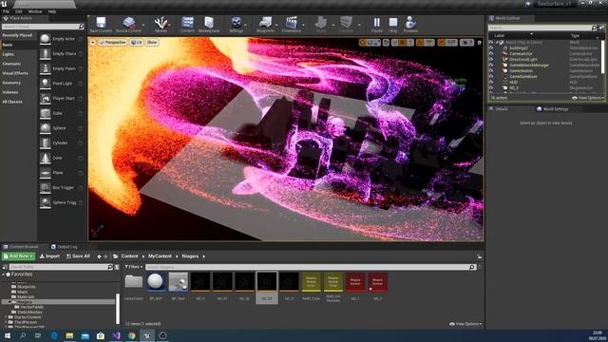
Task: Open the Modes toolbar icon
Action: coord(161,25)
